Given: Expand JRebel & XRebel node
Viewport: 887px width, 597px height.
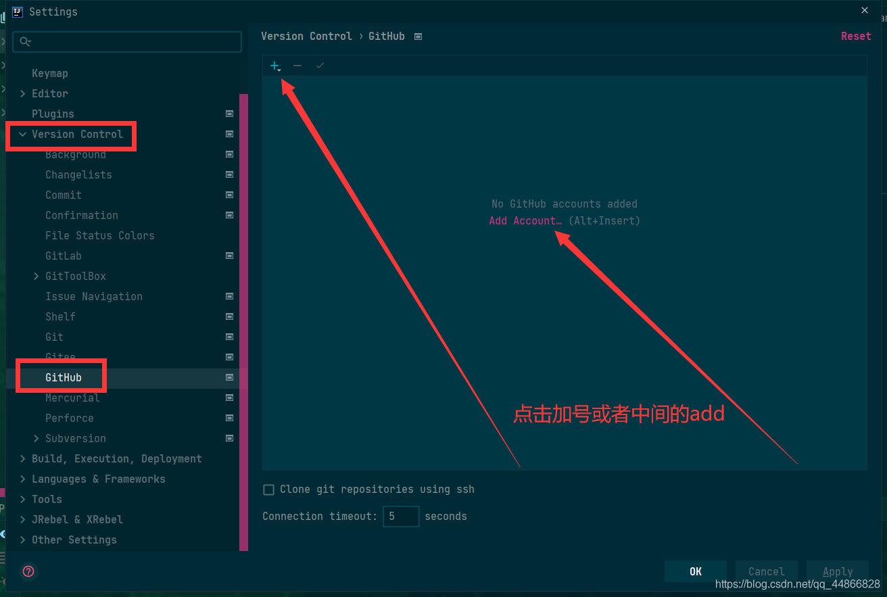Looking at the screenshot, I should click(x=23, y=519).
